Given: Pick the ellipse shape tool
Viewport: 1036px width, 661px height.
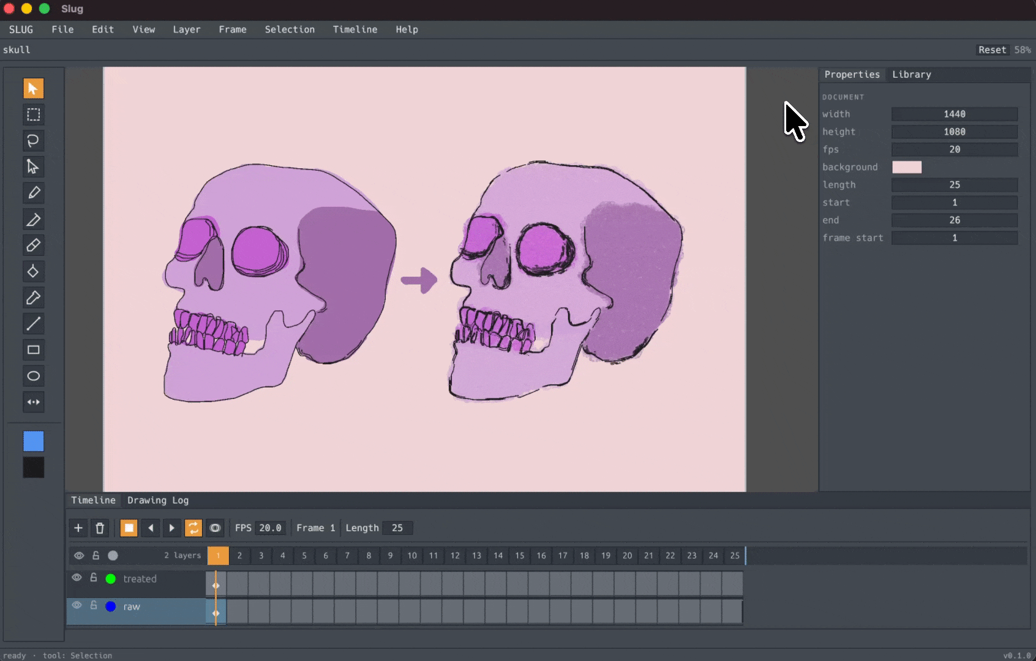Looking at the screenshot, I should 34,376.
